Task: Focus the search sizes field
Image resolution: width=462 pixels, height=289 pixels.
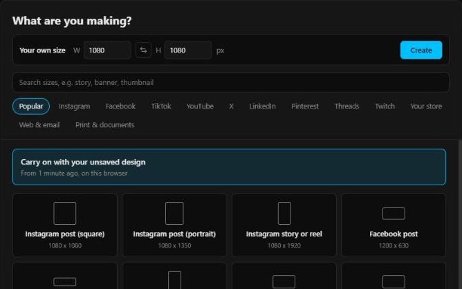Action: (x=231, y=82)
